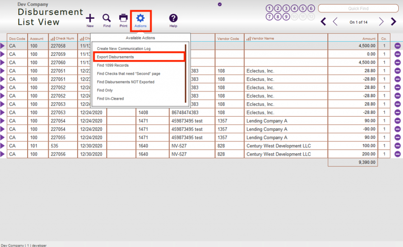This screenshot has width=403, height=247.
Task: Delete row with amount 4,500.00 check 227058
Action: (397, 46)
